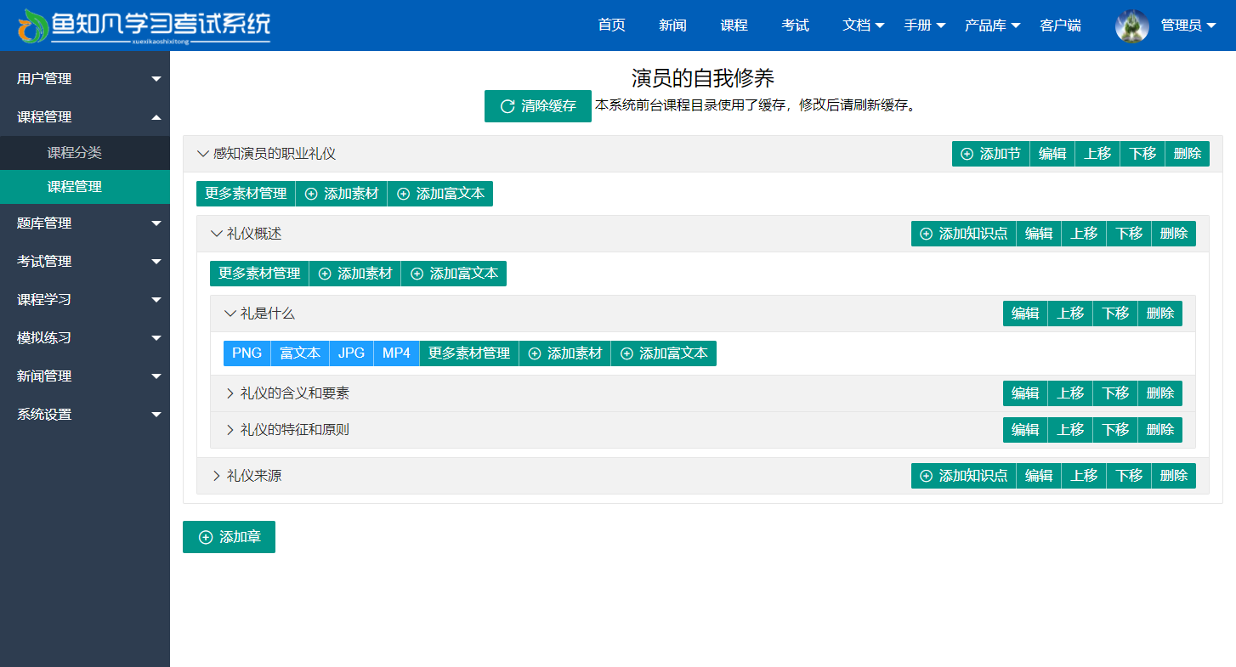Click 上移 on 感知演员的职业礼仪 chapter row
This screenshot has width=1236, height=667.
pyautogui.click(x=1097, y=154)
